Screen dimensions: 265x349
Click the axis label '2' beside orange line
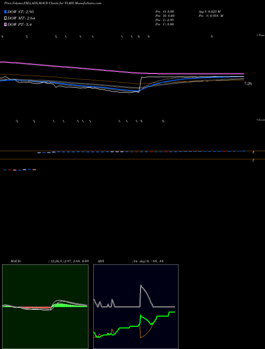253,160
